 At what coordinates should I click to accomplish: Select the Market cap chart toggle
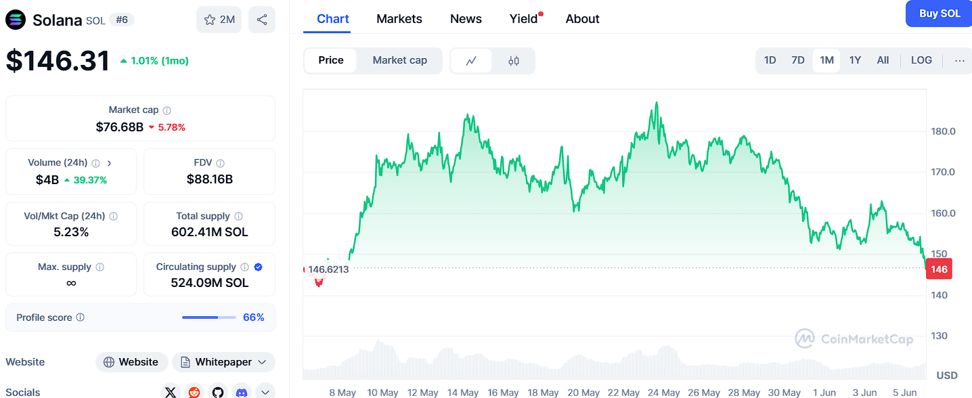(x=400, y=60)
